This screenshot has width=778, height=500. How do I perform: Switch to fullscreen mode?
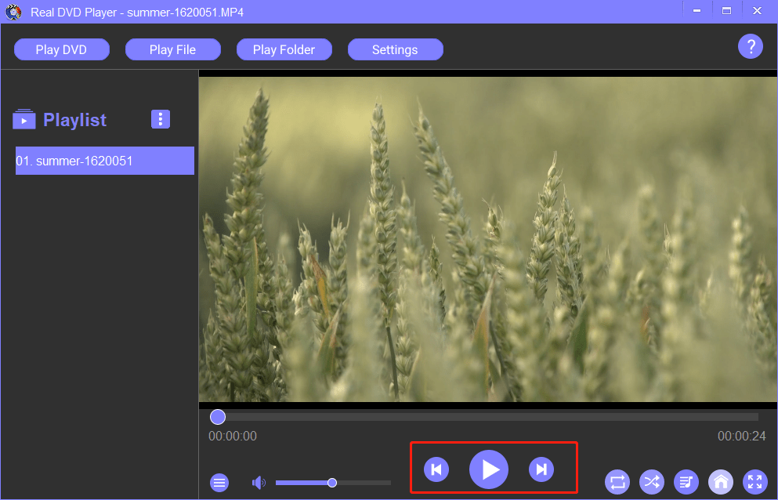[755, 482]
